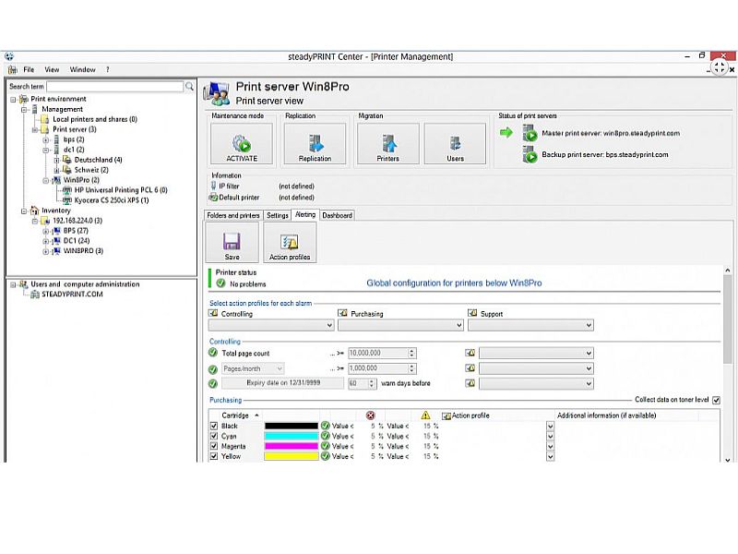Click the ACTIVATE maintenance mode icon
The image size is (738, 554).
242,143
